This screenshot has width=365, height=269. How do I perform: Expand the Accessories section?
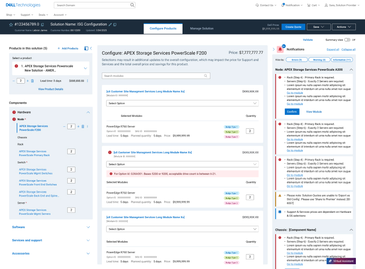point(88,254)
